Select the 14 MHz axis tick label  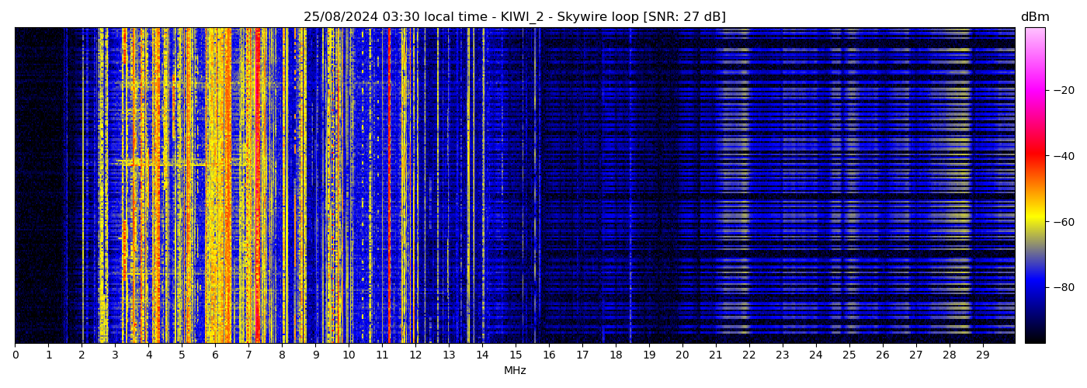(x=482, y=355)
